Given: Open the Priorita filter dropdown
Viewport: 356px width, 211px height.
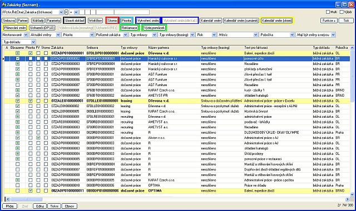Looking at the screenshot, I should (x=92, y=35).
